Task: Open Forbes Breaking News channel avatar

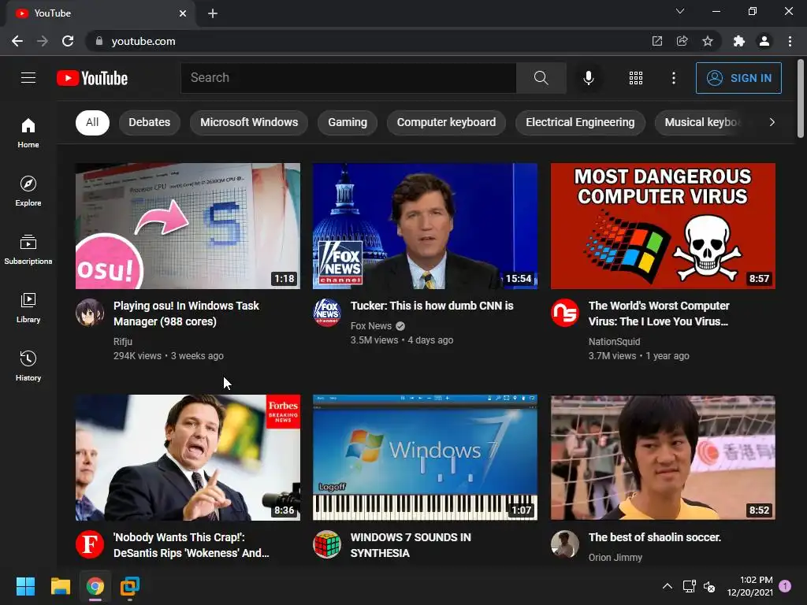Action: click(90, 544)
